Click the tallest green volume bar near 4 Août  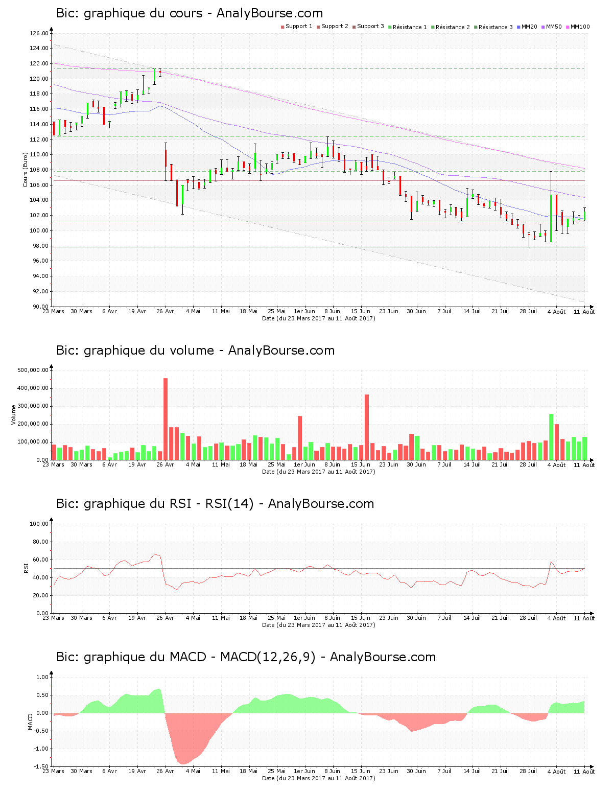551,437
